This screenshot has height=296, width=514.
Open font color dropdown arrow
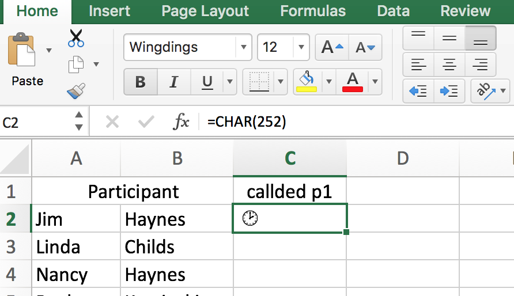375,82
